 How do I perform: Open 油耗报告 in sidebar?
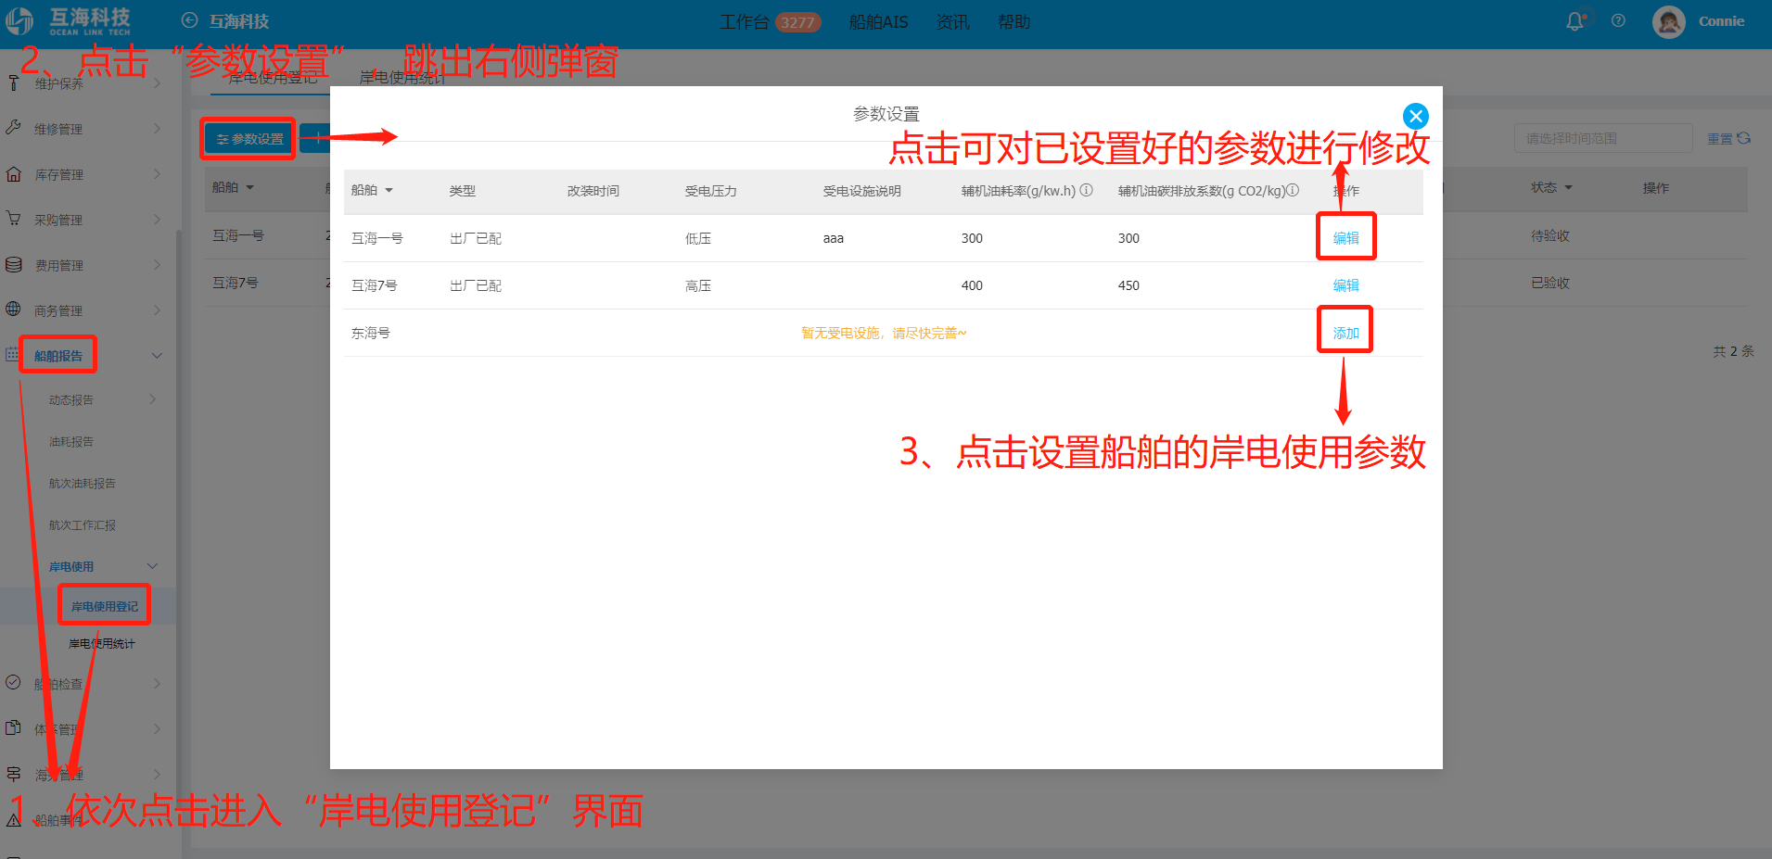click(x=71, y=441)
